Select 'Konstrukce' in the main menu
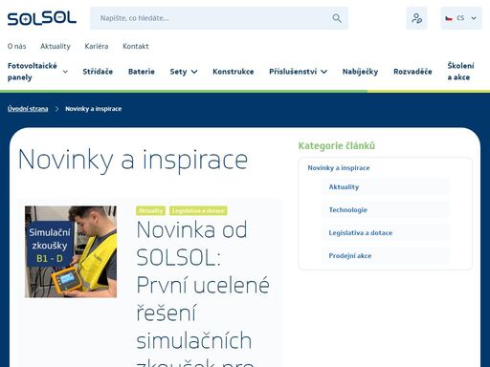The image size is (490, 367). pyautogui.click(x=234, y=72)
